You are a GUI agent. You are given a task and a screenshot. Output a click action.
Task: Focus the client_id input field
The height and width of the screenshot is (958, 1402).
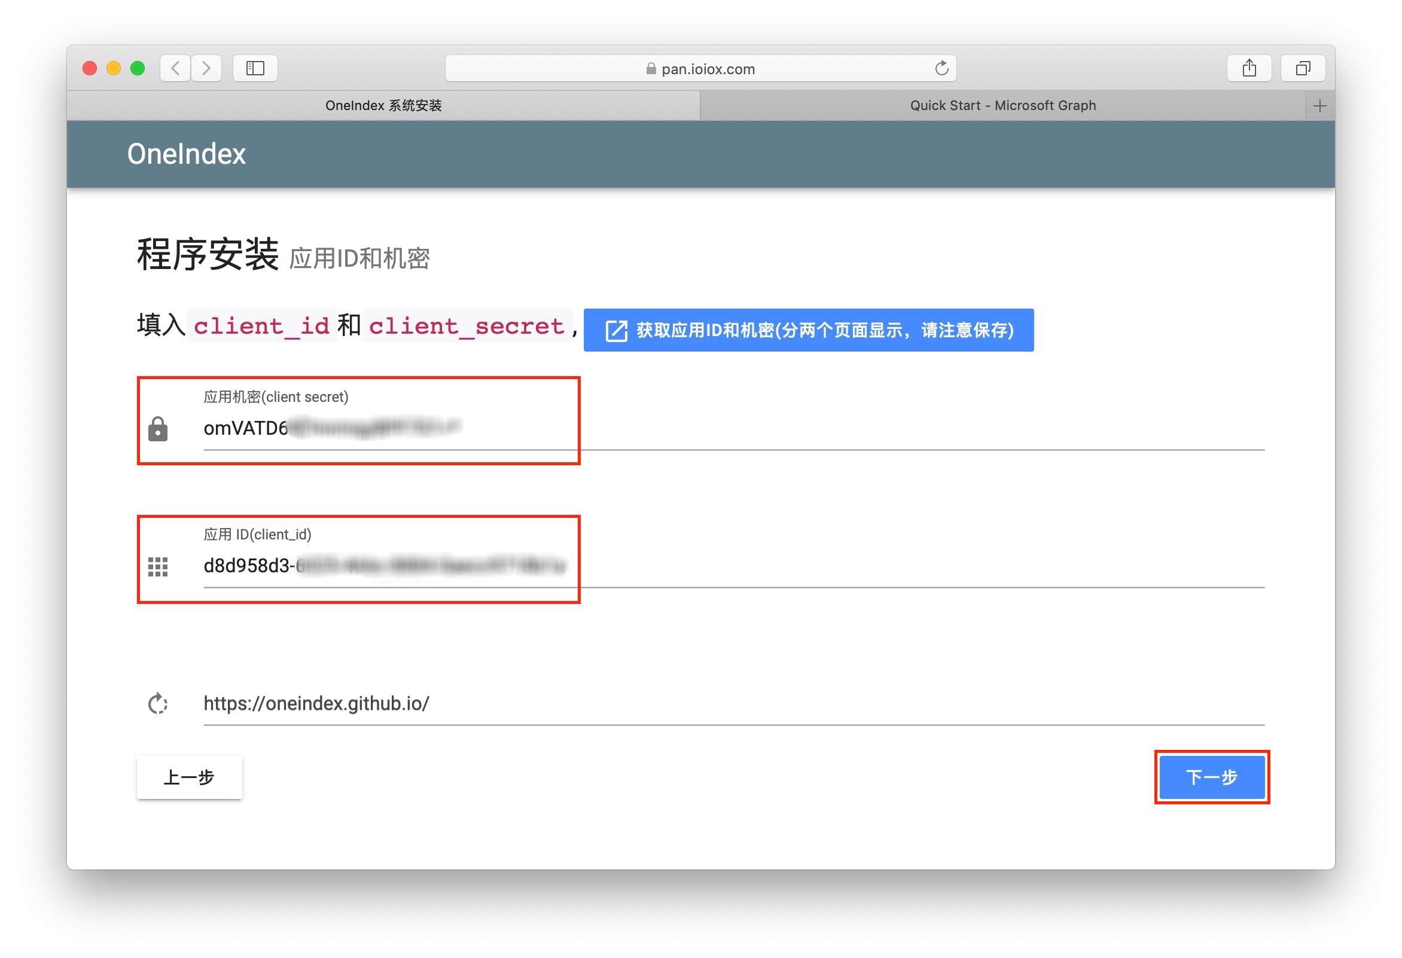pos(724,566)
